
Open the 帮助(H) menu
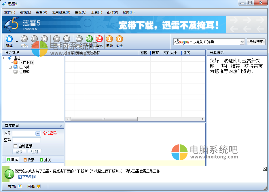point(128,12)
